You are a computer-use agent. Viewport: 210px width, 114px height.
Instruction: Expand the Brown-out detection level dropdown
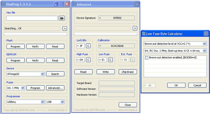click(204, 44)
